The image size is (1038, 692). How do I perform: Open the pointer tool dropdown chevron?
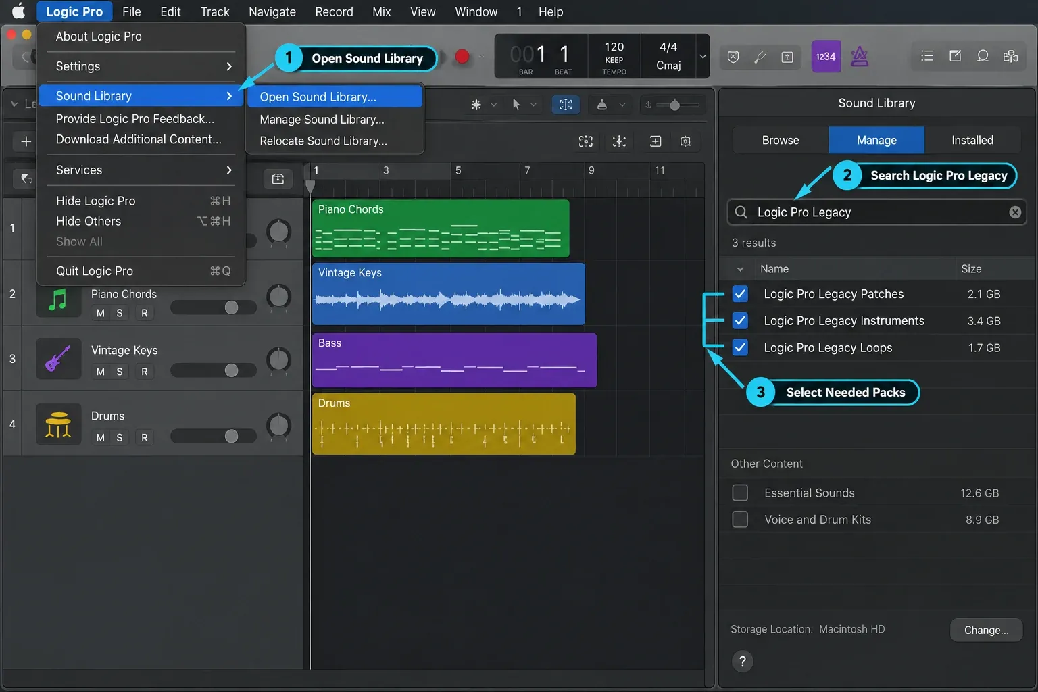533,105
